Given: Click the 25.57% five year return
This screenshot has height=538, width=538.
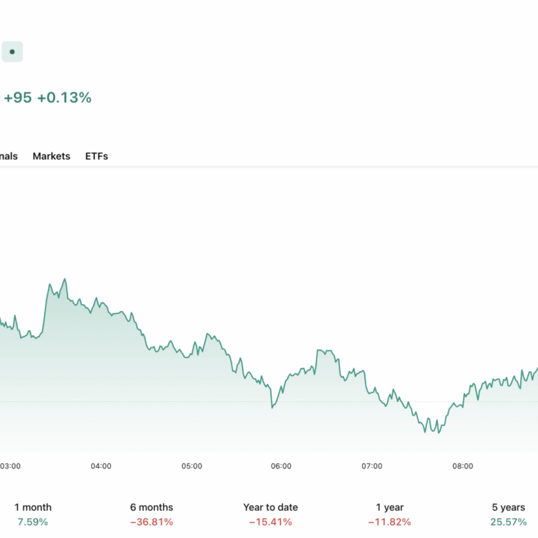Looking at the screenshot, I should click(507, 522).
